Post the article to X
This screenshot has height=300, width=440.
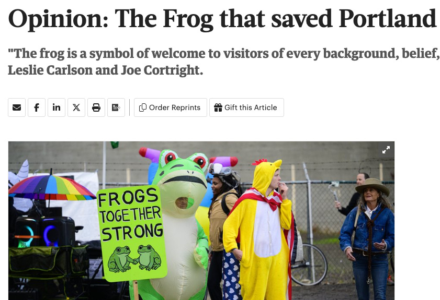click(x=76, y=107)
